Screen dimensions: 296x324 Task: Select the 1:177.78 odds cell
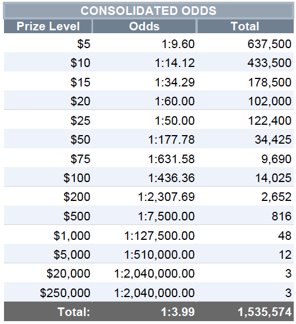(x=145, y=139)
